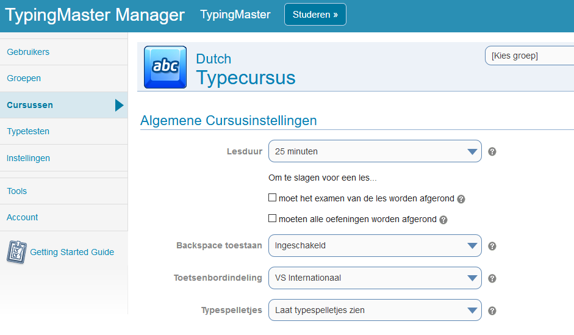Screen dimensions: 574x335
Task: Open help icon for Typespelletjes
Action: (492, 311)
